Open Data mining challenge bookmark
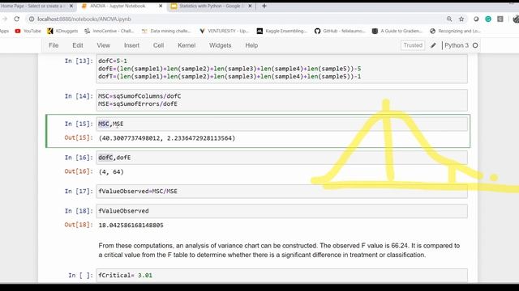The height and width of the screenshot is (291, 519). [166, 31]
